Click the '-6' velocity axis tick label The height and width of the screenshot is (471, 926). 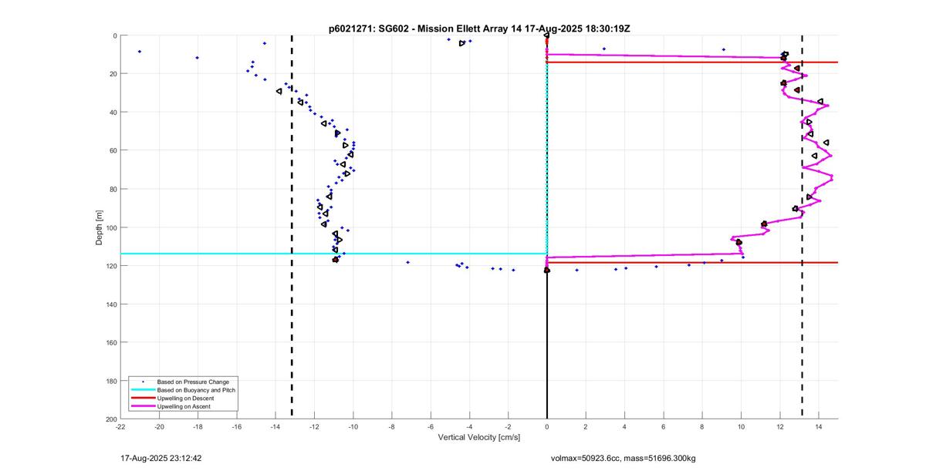[x=431, y=426]
